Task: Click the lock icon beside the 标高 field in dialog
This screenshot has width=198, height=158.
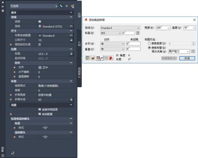Action: (138, 33)
